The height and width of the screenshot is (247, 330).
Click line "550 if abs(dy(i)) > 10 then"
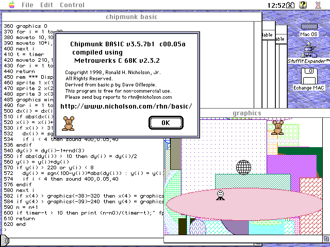coord(71,156)
